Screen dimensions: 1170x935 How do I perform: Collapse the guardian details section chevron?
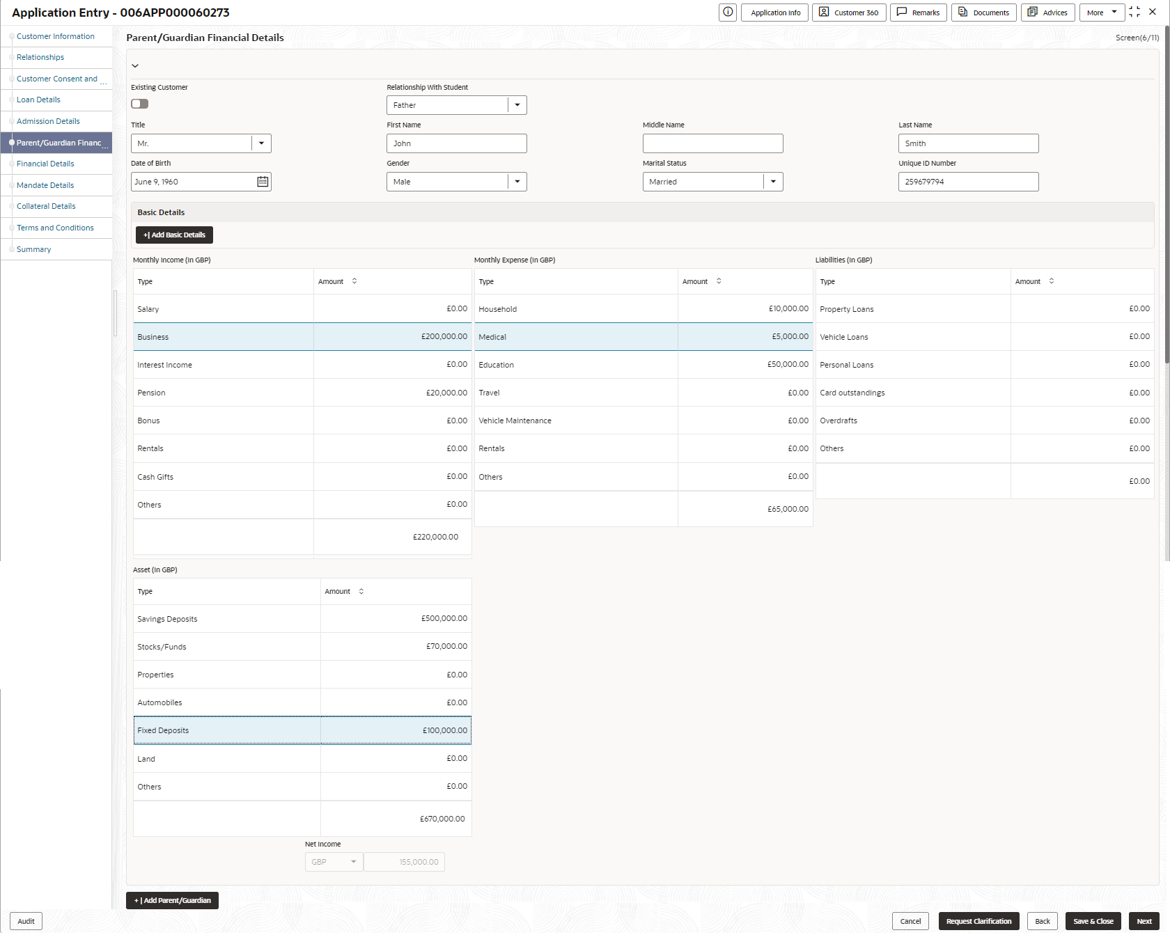pyautogui.click(x=135, y=65)
